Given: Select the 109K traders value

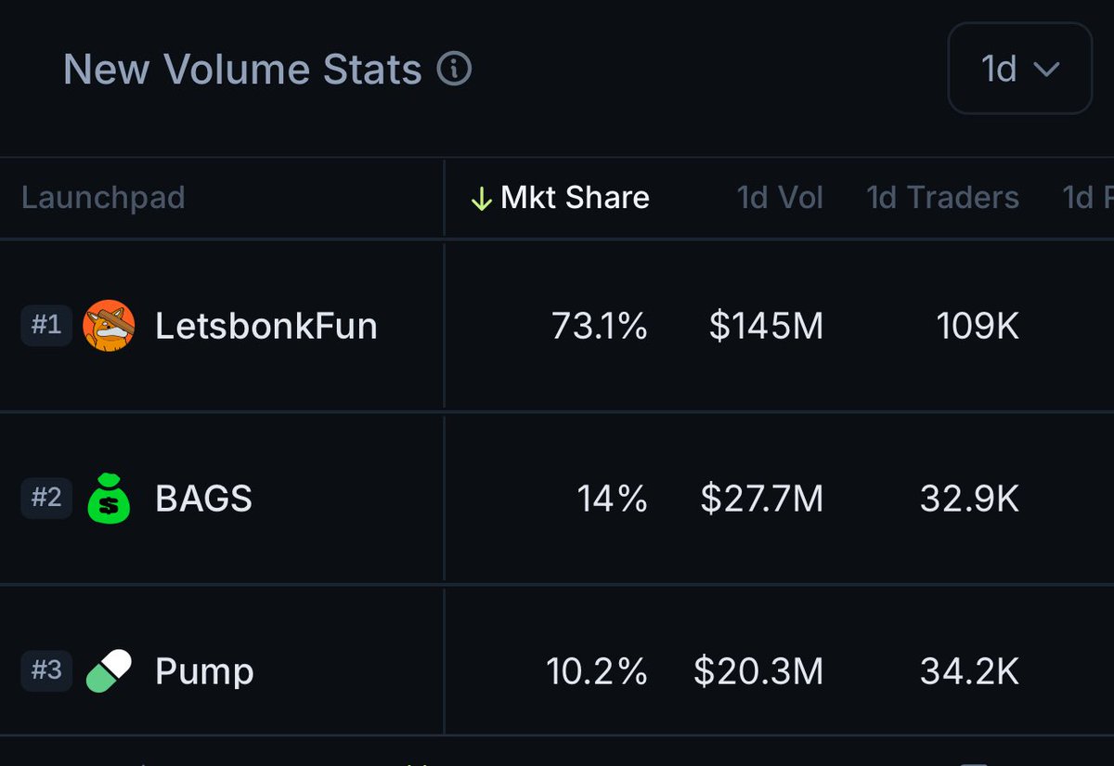Looking at the screenshot, I should 978,326.
